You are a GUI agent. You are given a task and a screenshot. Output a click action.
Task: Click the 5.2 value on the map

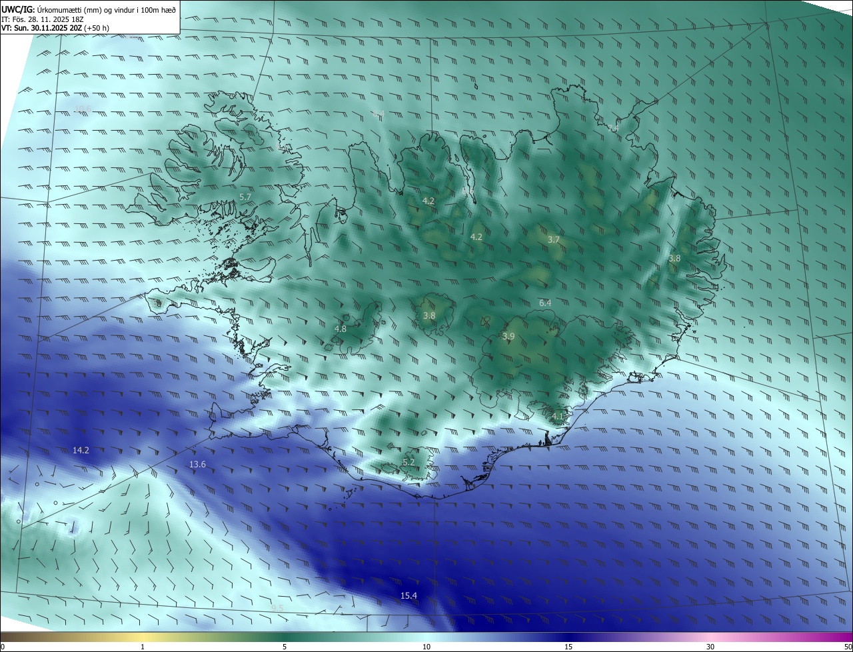click(x=409, y=462)
